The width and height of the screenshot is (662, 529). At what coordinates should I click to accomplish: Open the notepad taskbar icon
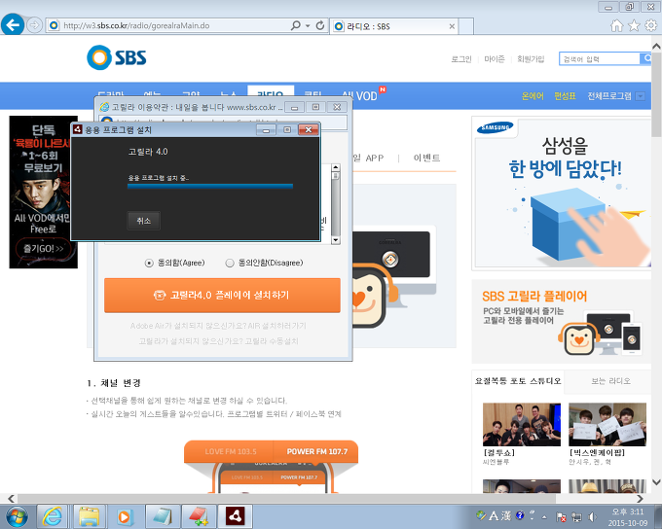tap(163, 516)
